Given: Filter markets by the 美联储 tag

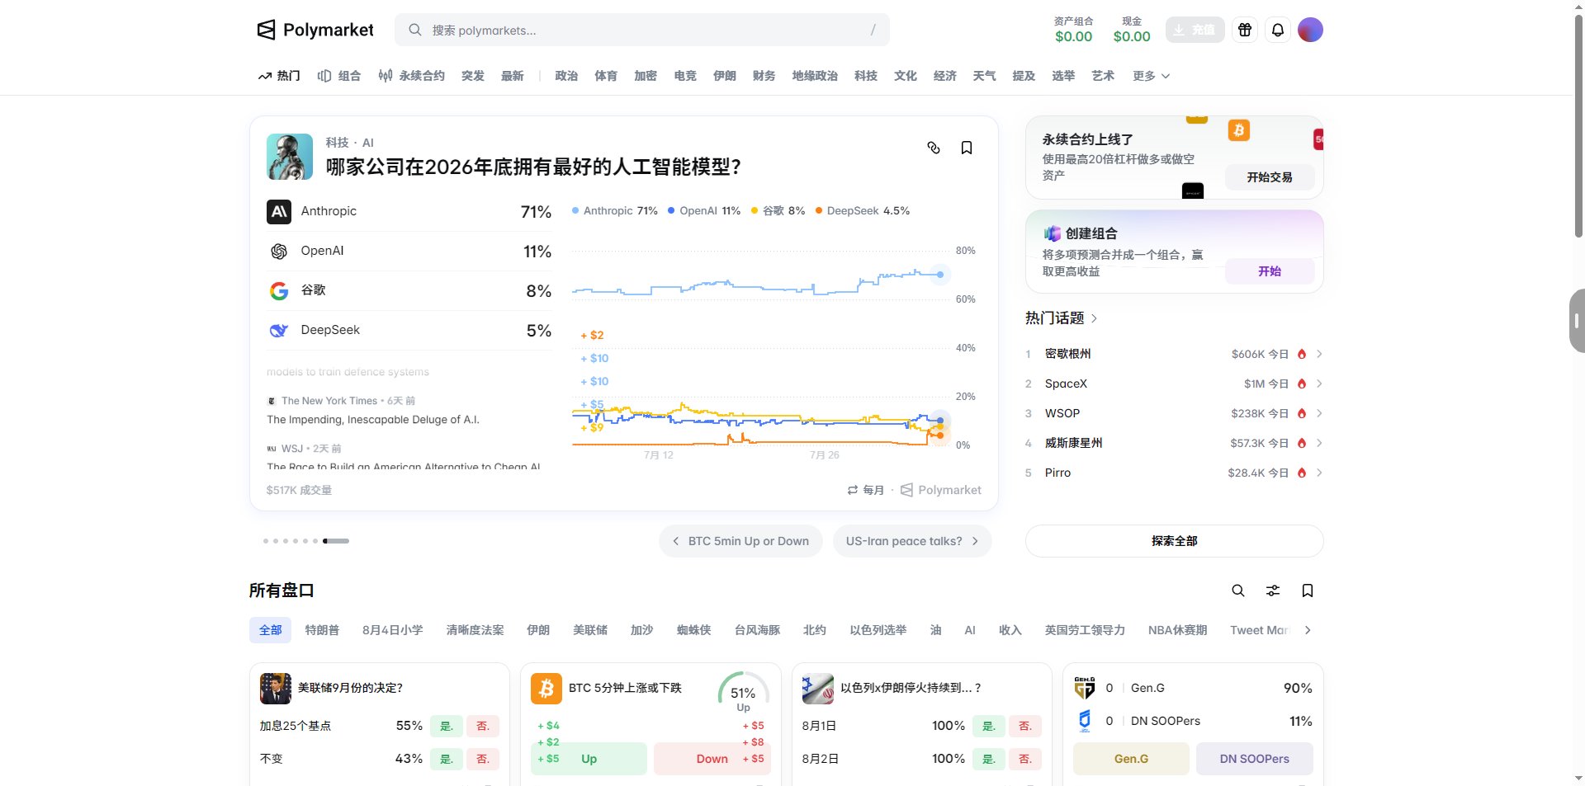Looking at the screenshot, I should tap(590, 630).
